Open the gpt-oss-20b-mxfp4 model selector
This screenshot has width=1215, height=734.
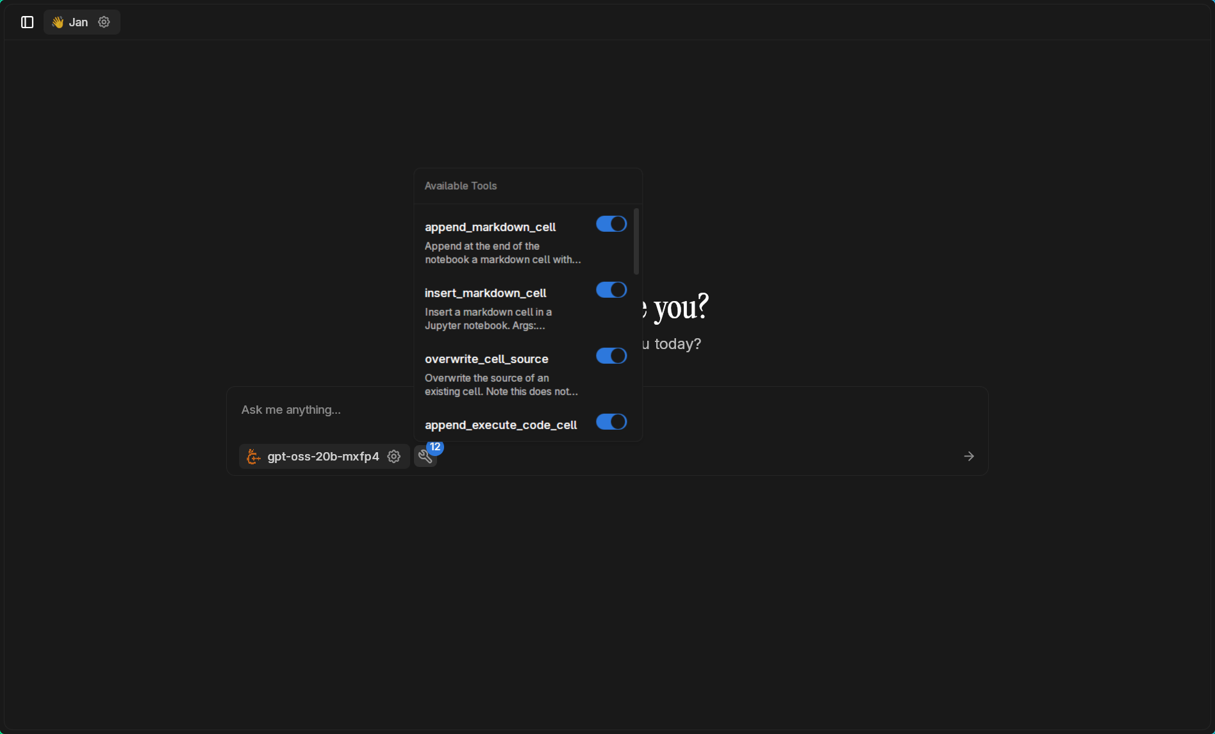pyautogui.click(x=323, y=457)
